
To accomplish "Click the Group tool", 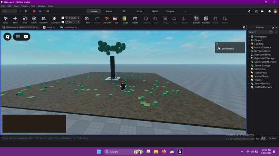I will [166, 20].
